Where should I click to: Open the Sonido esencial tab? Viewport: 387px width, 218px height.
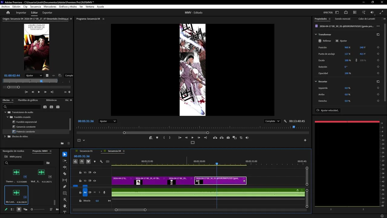coord(343,19)
